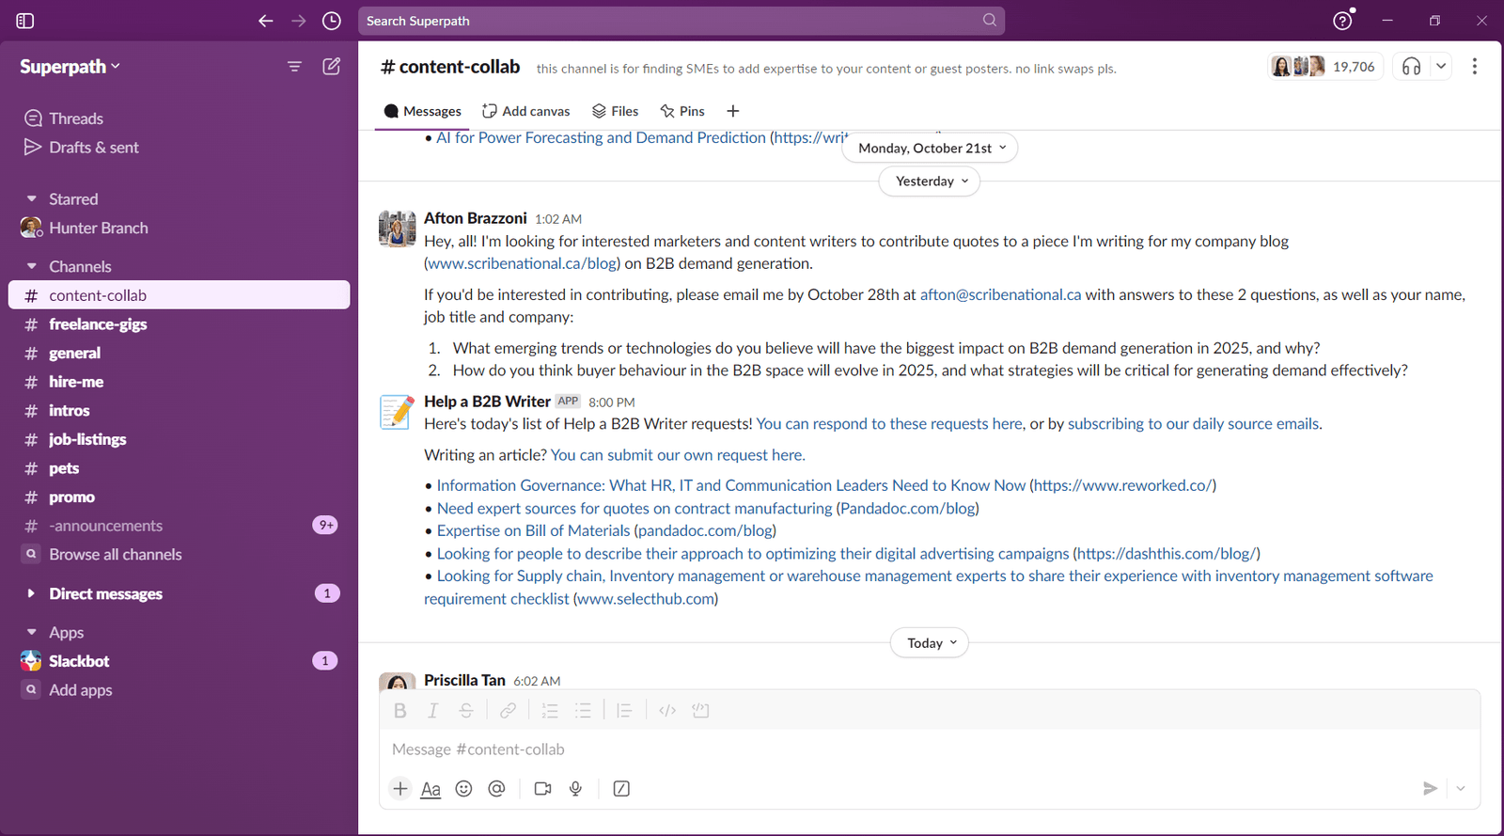
Task: Open the www.scribenational.ca/blog link
Action: 523,264
